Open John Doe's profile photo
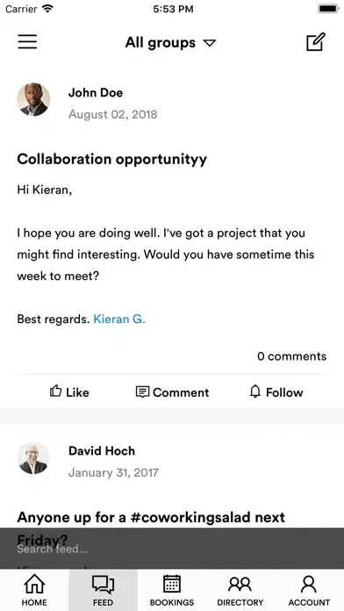The height and width of the screenshot is (611, 344). tap(33, 99)
